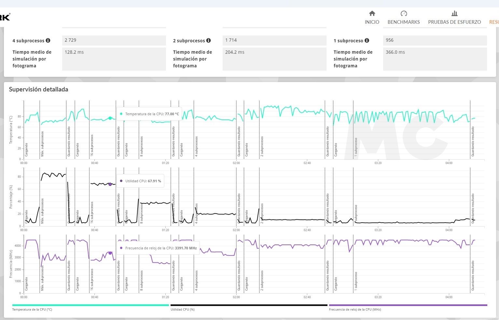This screenshot has width=499, height=320.
Task: Click the partial 3DMark logo at top-left
Action: tap(5, 17)
